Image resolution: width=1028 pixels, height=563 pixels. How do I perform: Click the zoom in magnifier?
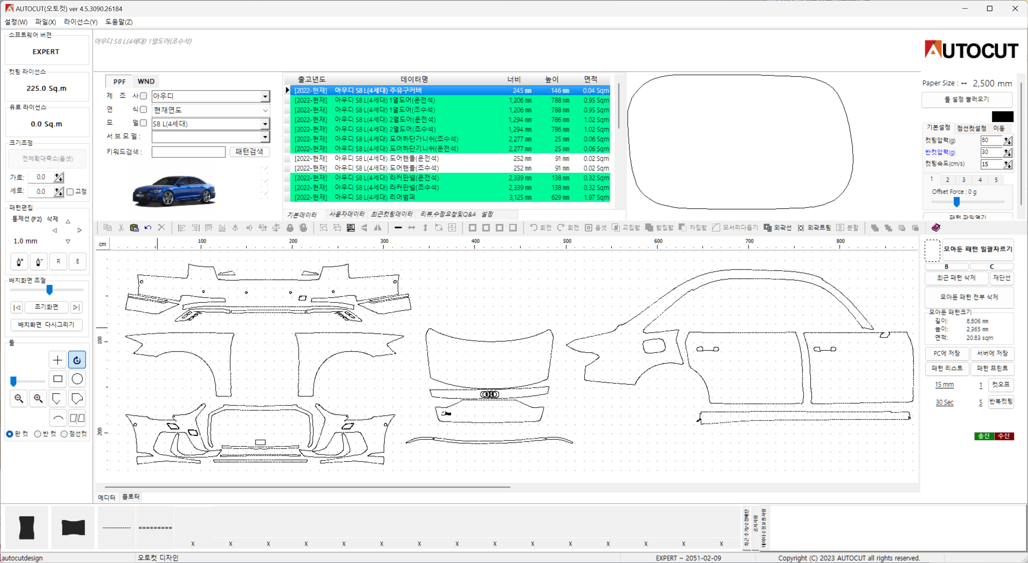tap(38, 398)
